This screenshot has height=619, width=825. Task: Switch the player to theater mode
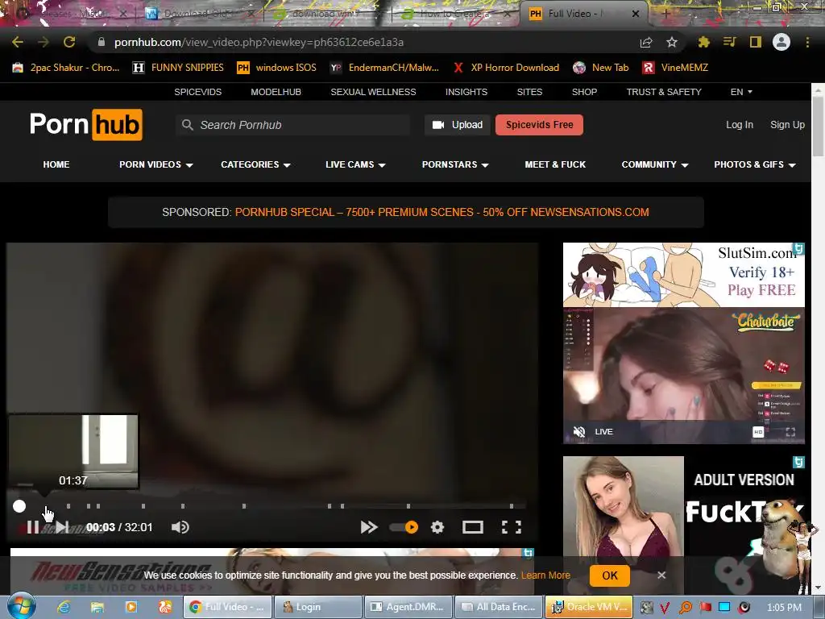pos(472,527)
